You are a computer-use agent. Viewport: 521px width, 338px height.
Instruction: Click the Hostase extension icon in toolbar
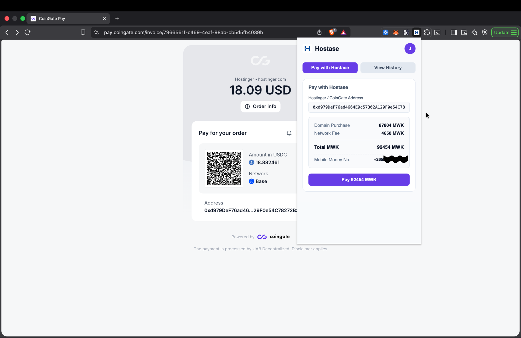coord(416,33)
